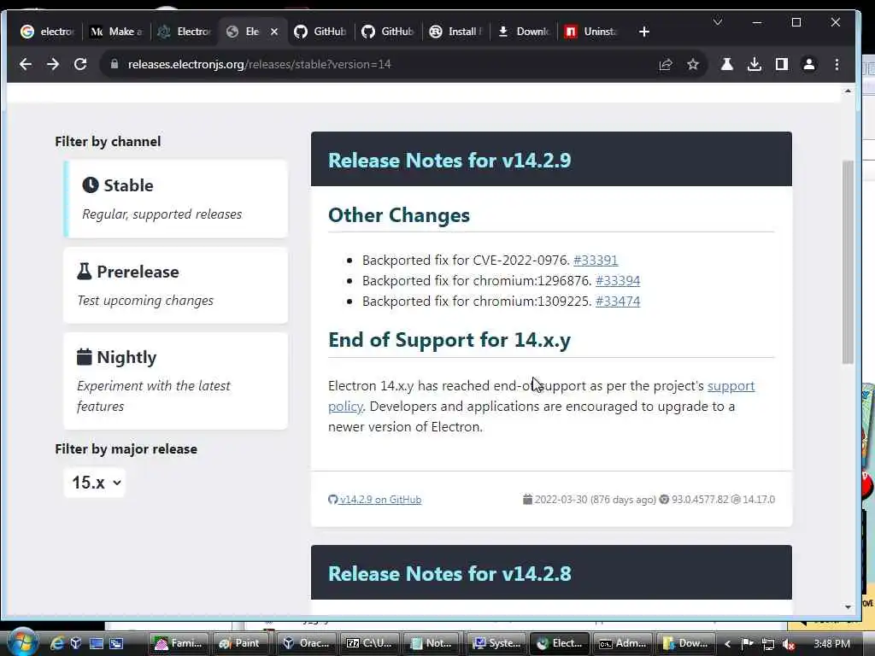Switch to the third tab titled Electron
Screen dimensions: 875x656
(185, 32)
